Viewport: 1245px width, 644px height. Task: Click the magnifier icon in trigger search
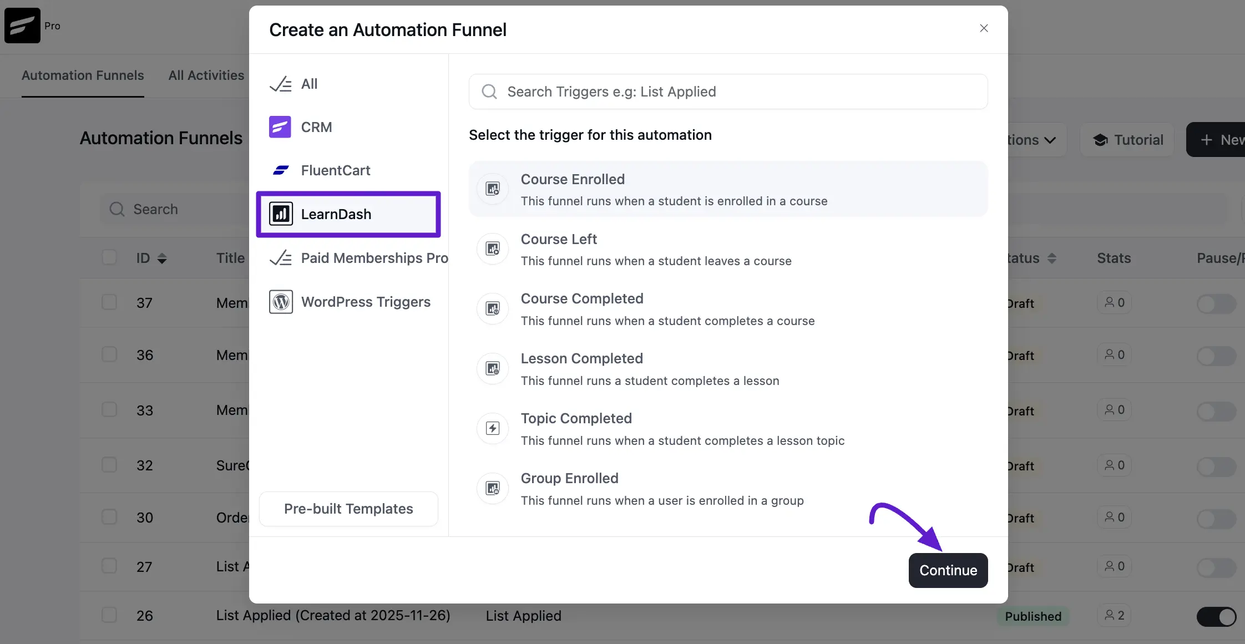(x=489, y=92)
